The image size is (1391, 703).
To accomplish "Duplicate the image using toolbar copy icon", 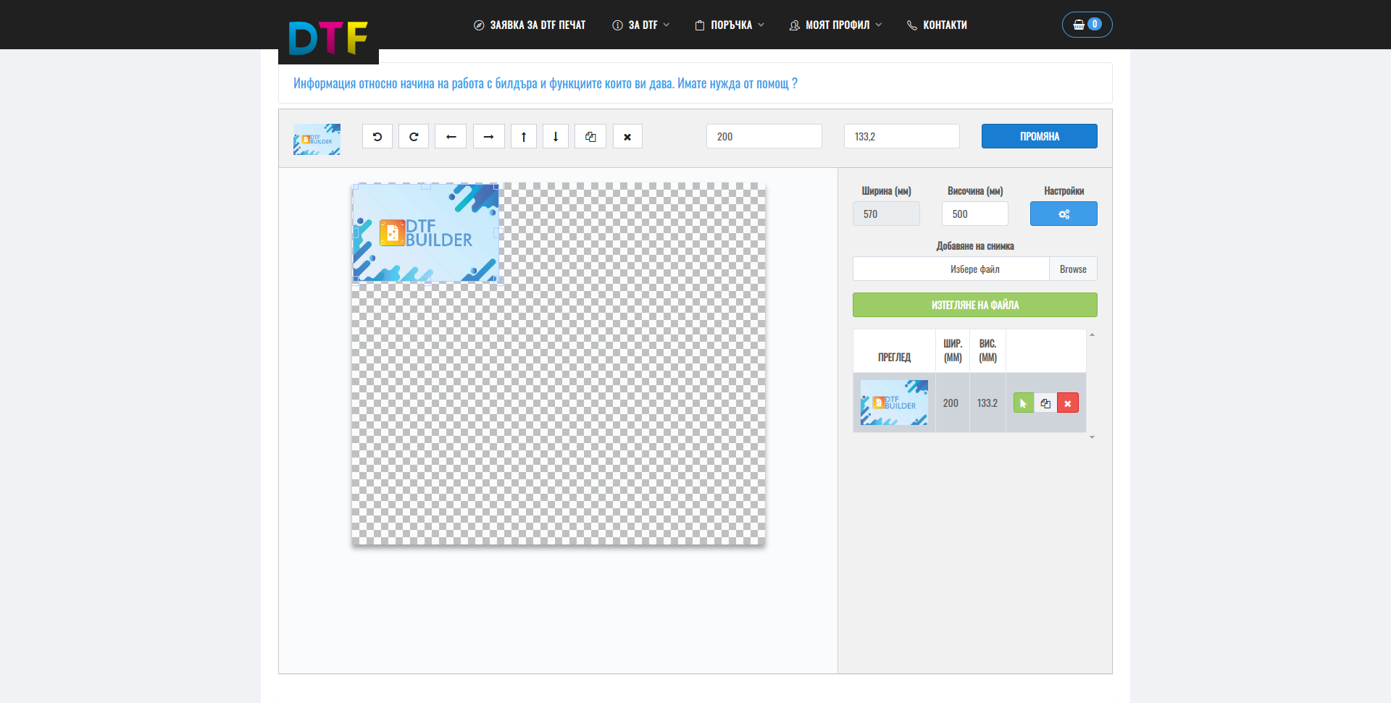I will pos(590,137).
